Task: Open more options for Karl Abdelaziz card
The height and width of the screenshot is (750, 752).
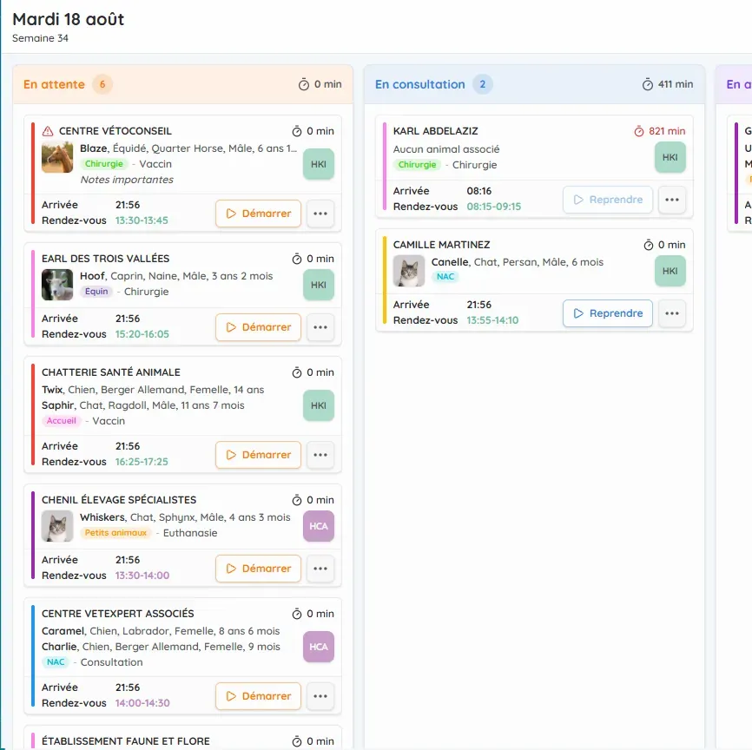Action: (x=672, y=200)
